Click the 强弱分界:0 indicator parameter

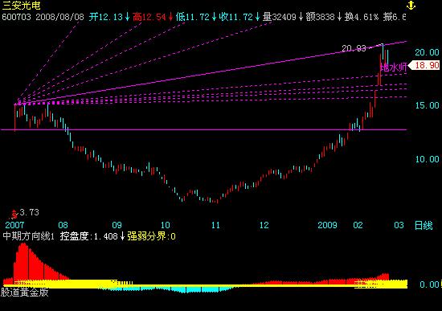(151, 236)
